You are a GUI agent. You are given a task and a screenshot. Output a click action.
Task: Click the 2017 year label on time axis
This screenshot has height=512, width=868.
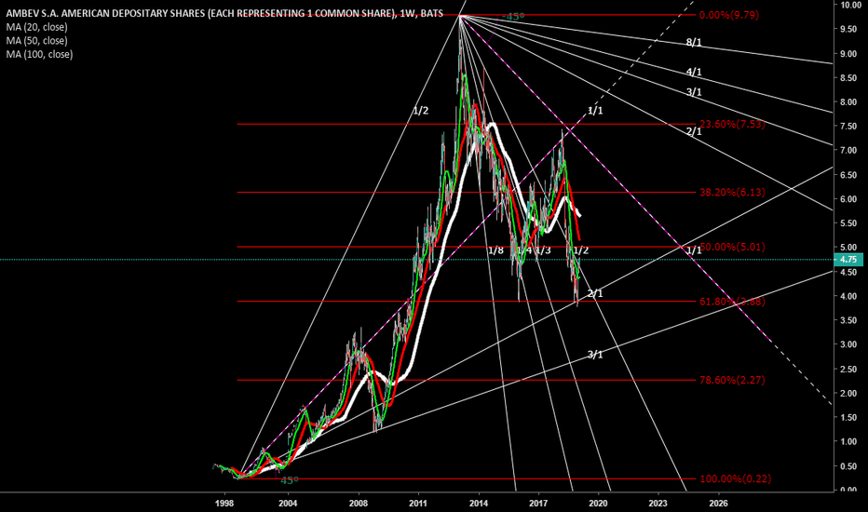pyautogui.click(x=538, y=503)
